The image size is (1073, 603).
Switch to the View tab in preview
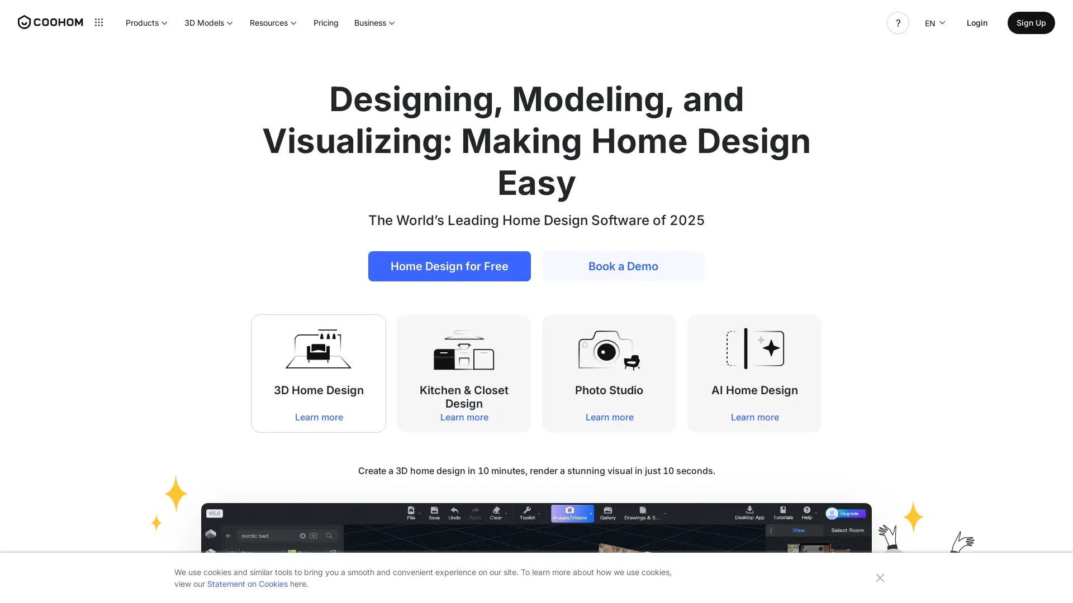(799, 530)
